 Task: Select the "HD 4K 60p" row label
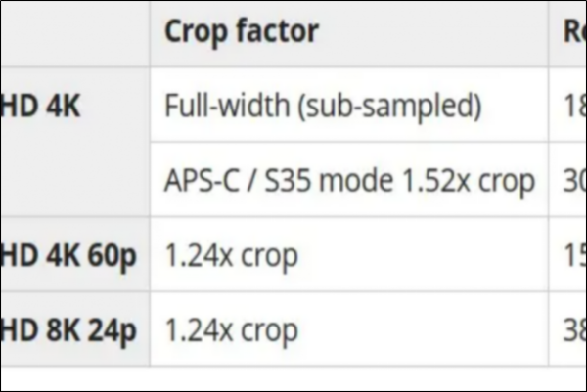(x=68, y=255)
